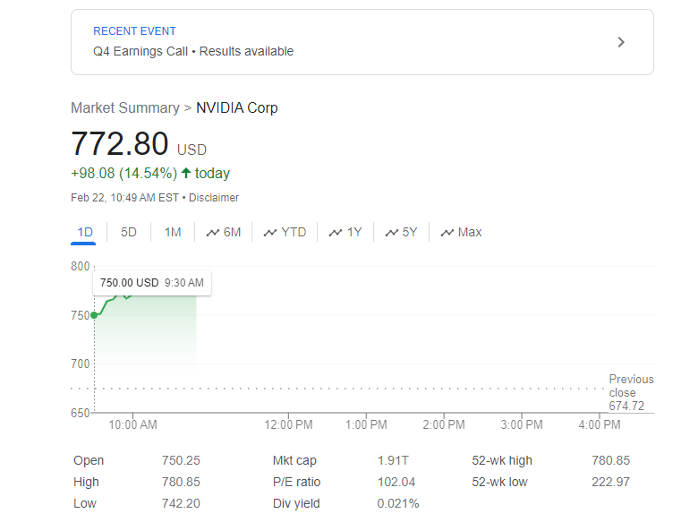Click the trend icon beside YTD
This screenshot has height=522, width=681.
pyautogui.click(x=270, y=233)
